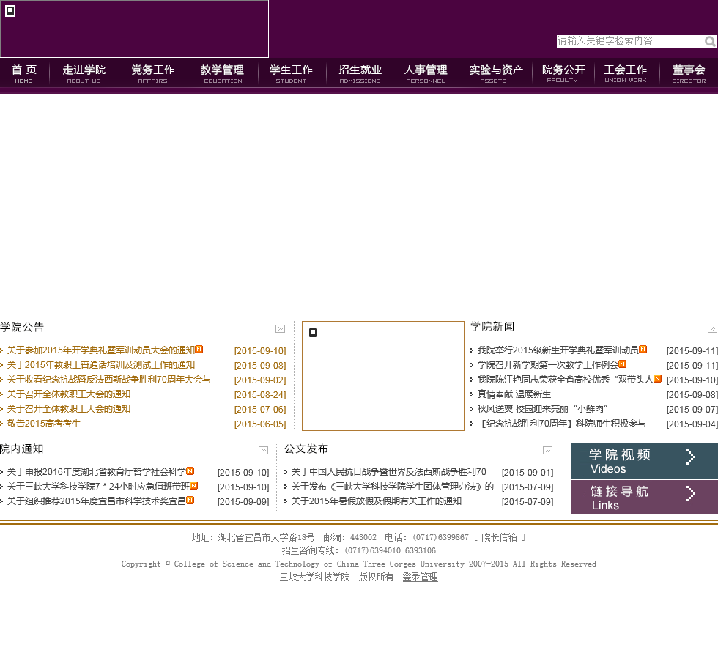This screenshot has width=718, height=653.
Task: Open document 关于中国人民抗日战争暨世界反法西斯战争胜利70
Action: [389, 472]
